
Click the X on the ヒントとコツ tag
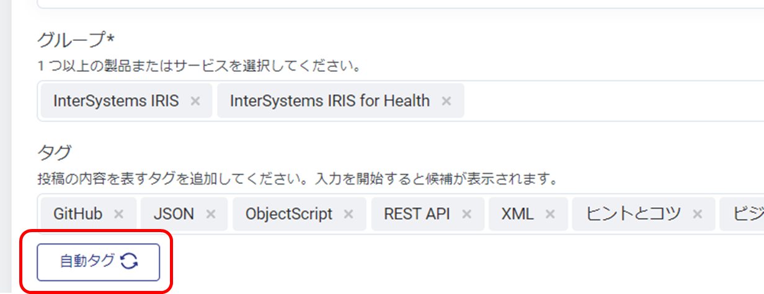point(698,214)
